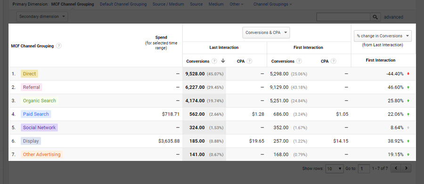The height and width of the screenshot is (184, 424).
Task: Click the Organic Search channel label
Action: [x=40, y=101]
